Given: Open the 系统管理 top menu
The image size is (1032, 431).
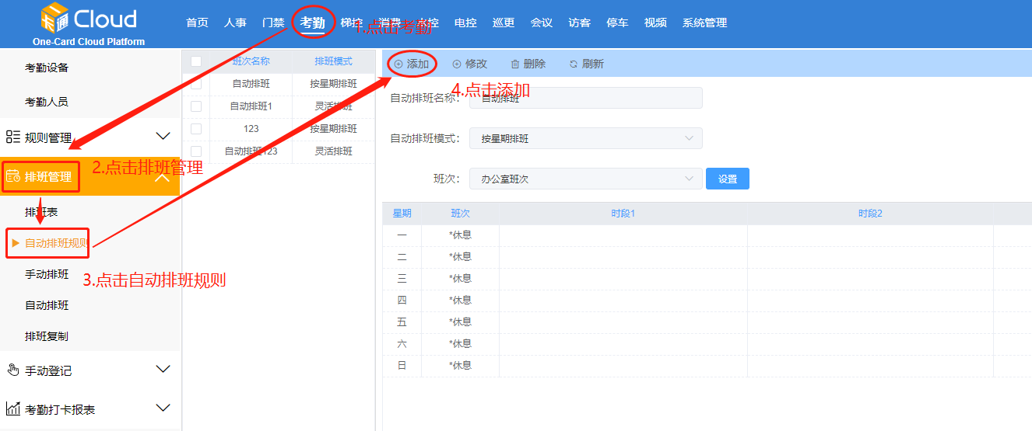Looking at the screenshot, I should (704, 23).
